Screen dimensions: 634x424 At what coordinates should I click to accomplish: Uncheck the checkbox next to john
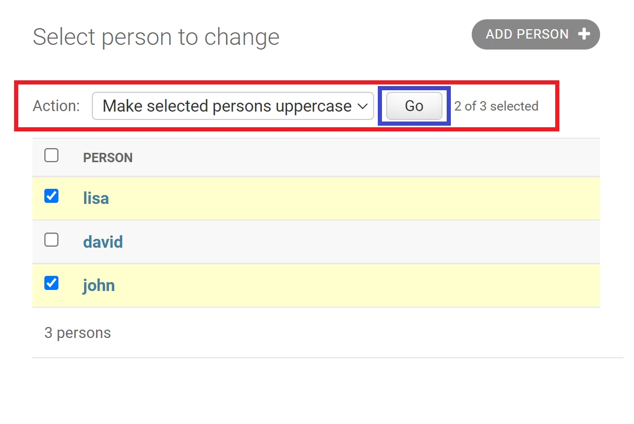coord(51,283)
